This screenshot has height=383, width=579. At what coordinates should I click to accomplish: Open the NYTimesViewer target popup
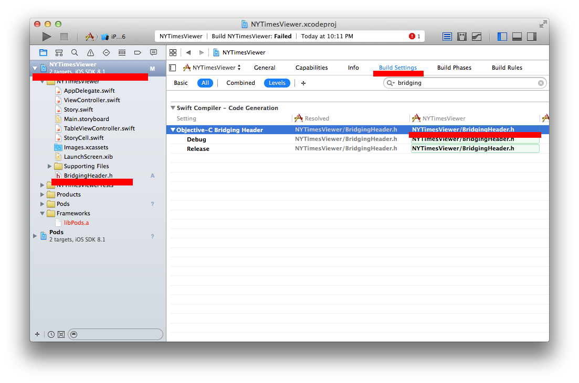click(212, 68)
